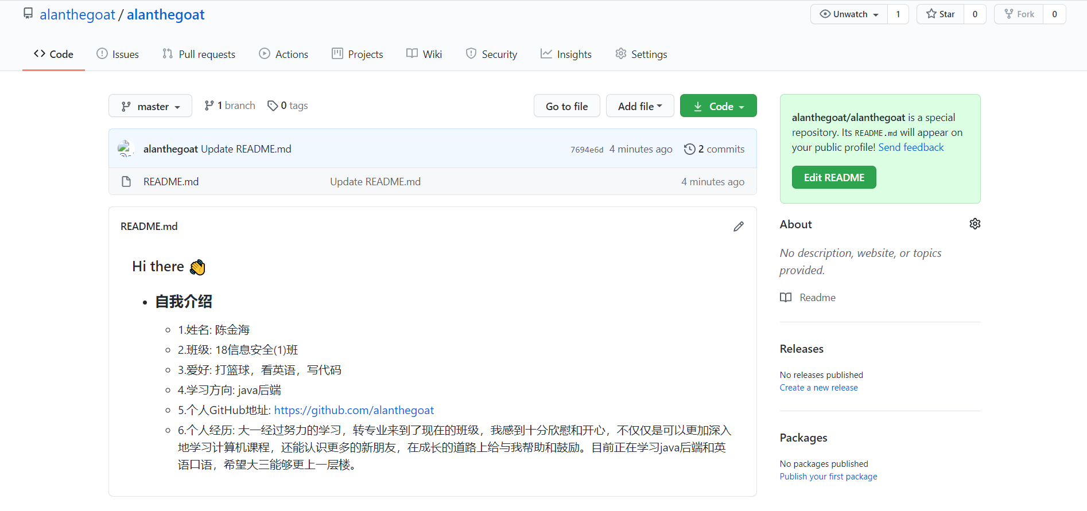Click the 自我介绍 section heading
This screenshot has width=1087, height=511.
(x=184, y=302)
